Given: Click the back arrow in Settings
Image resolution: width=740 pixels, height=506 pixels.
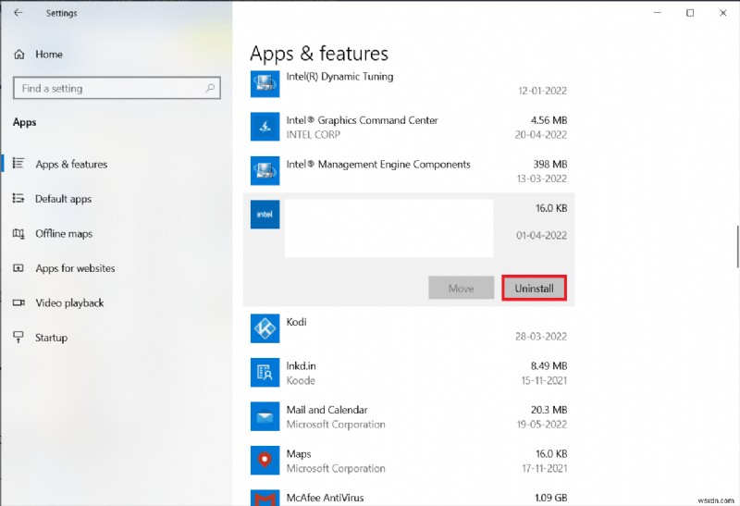Looking at the screenshot, I should [18, 13].
